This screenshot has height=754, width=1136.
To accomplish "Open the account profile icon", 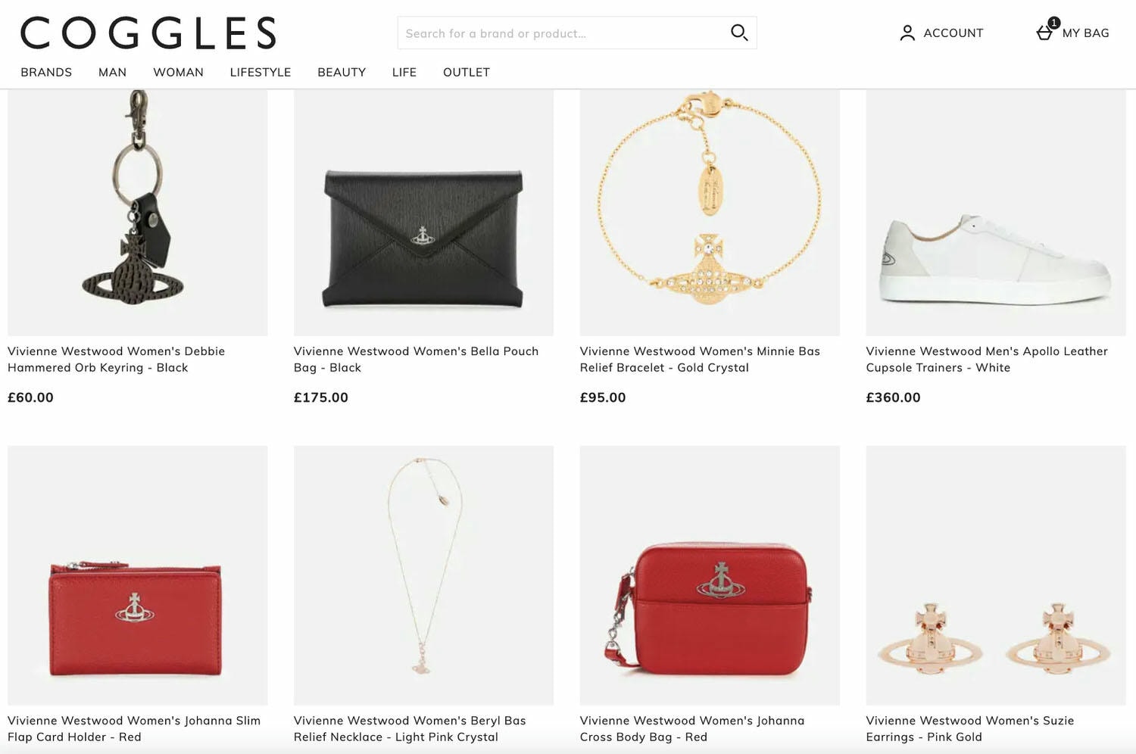I will tap(907, 33).
